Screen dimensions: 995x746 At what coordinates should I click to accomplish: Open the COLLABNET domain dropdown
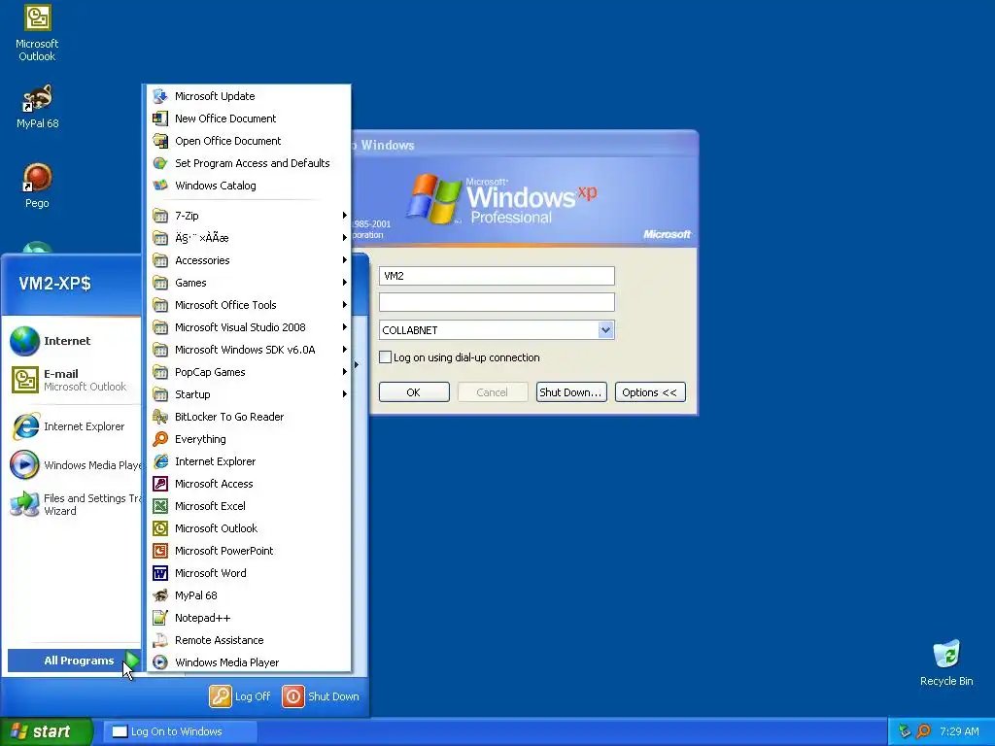(x=605, y=330)
